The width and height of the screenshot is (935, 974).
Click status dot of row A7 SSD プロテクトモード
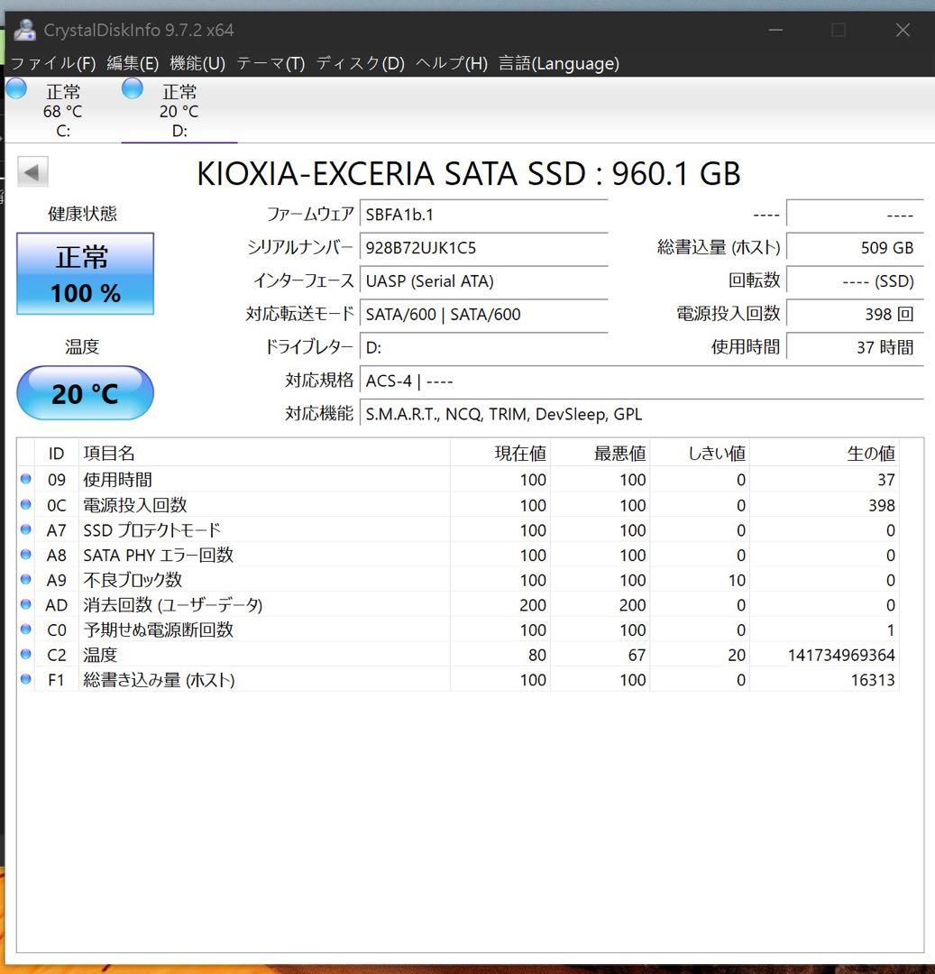click(x=25, y=529)
